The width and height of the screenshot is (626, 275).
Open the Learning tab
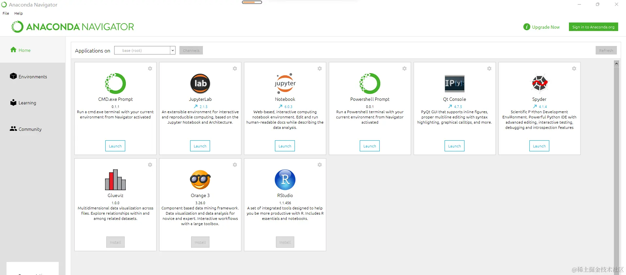pos(23,102)
